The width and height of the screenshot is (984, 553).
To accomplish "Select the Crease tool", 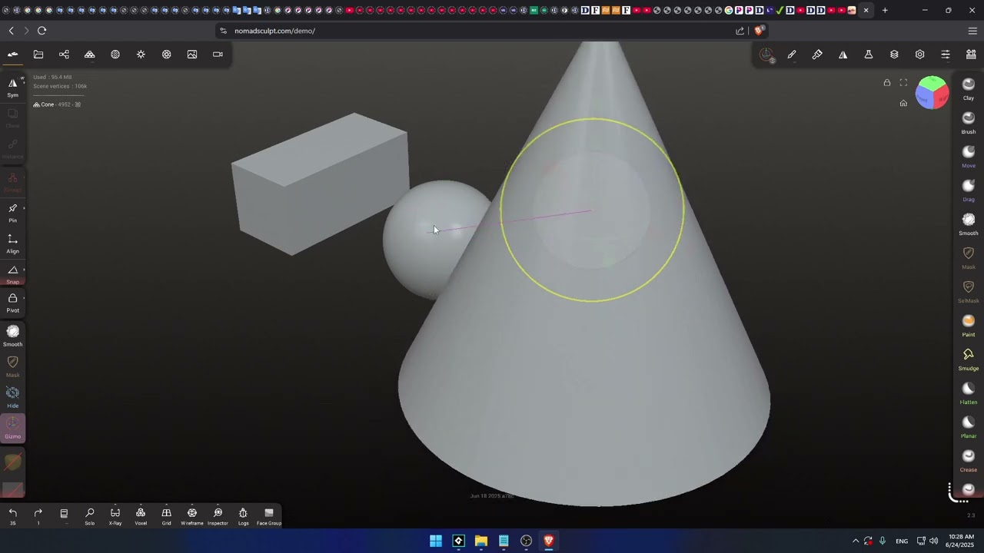I will pos(969,460).
